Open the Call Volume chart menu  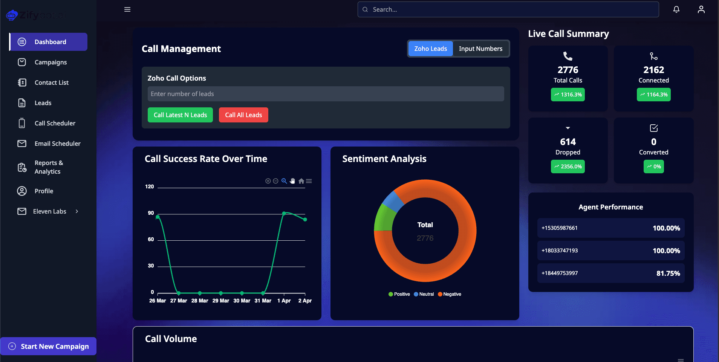(x=681, y=360)
